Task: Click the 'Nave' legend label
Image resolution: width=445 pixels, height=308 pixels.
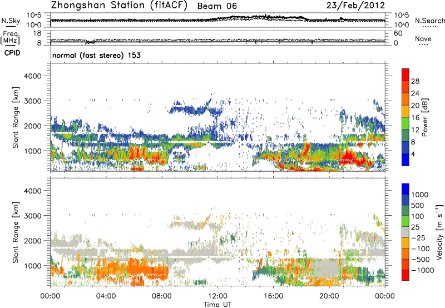Action: pyautogui.click(x=423, y=39)
